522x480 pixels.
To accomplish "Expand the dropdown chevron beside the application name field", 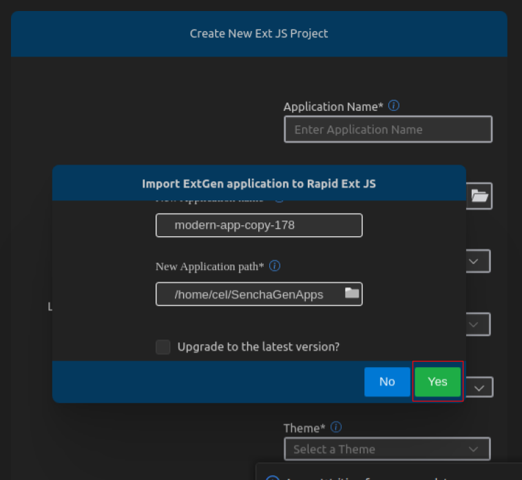I will 474,262.
